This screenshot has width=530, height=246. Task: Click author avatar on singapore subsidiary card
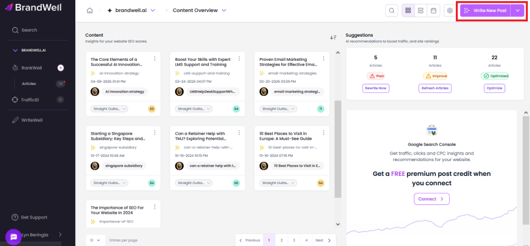click(x=95, y=166)
